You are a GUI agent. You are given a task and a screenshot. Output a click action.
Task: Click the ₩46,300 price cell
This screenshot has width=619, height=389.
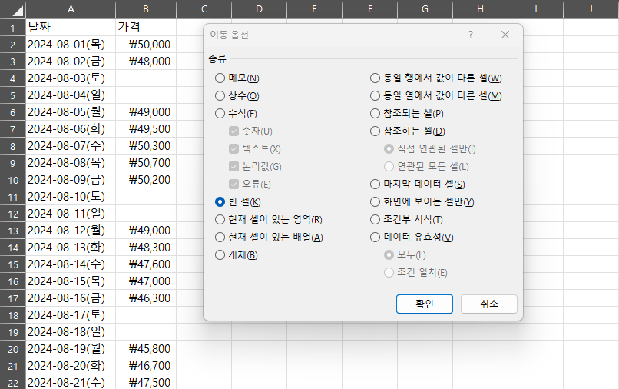click(146, 298)
